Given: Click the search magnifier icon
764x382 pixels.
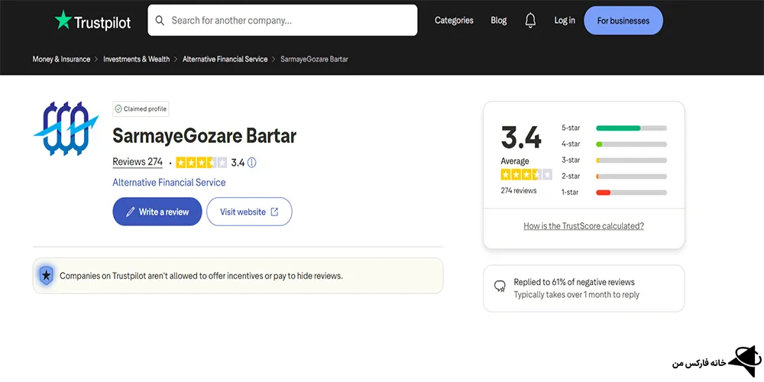Looking at the screenshot, I should pos(160,21).
